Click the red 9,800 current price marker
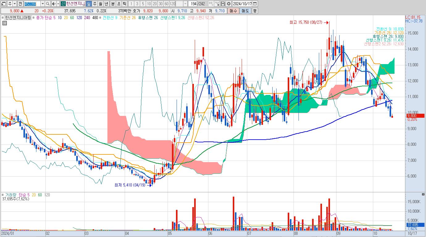This screenshot has height=237, width=426. tap(415, 116)
